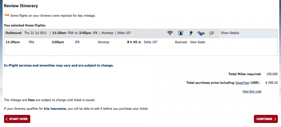Click the Continue button

(x=266, y=119)
